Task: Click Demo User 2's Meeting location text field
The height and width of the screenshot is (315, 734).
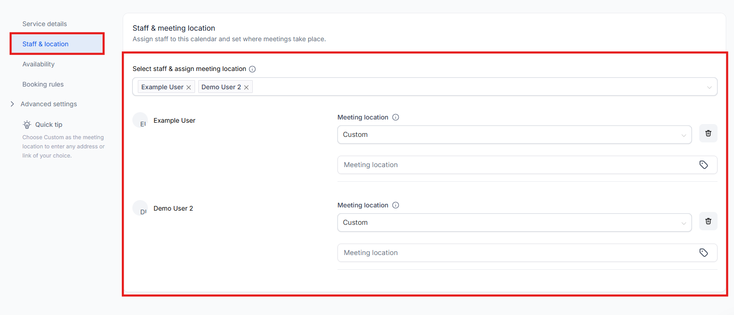Action: pos(513,253)
